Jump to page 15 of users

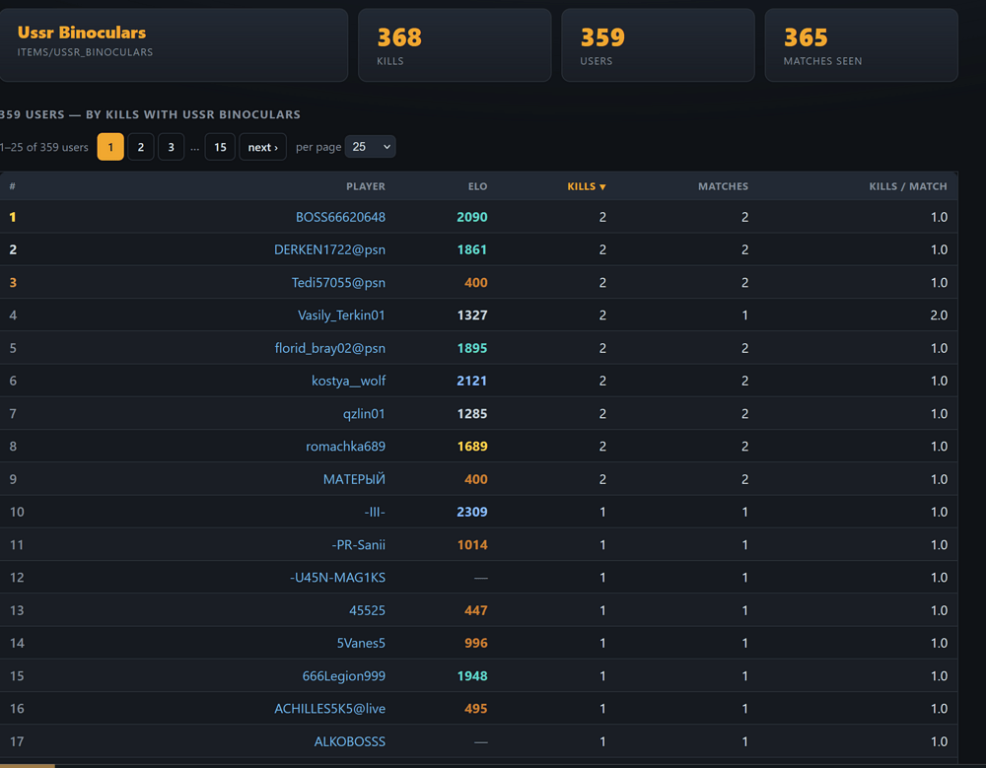220,147
